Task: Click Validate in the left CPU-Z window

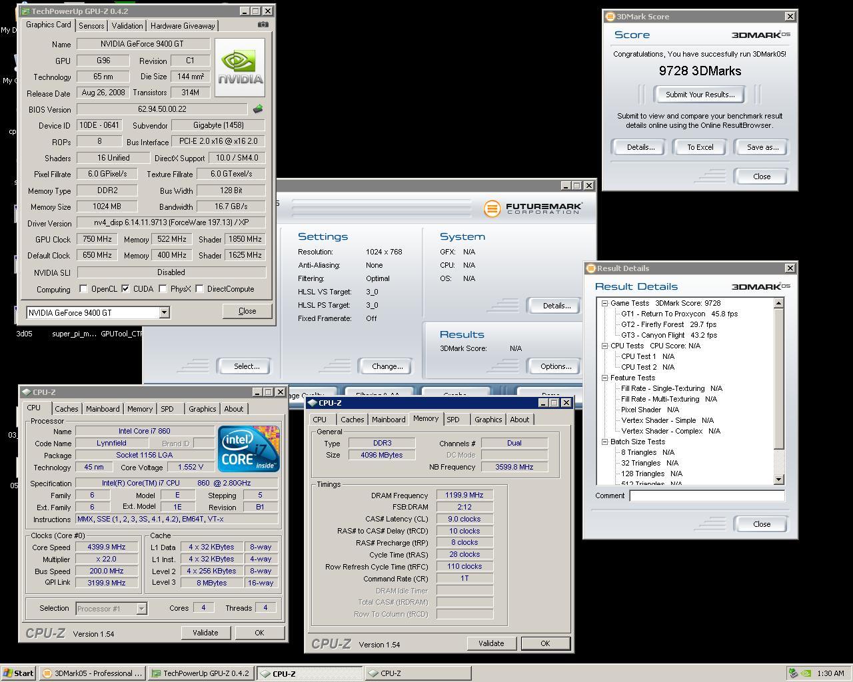Action: click(205, 633)
